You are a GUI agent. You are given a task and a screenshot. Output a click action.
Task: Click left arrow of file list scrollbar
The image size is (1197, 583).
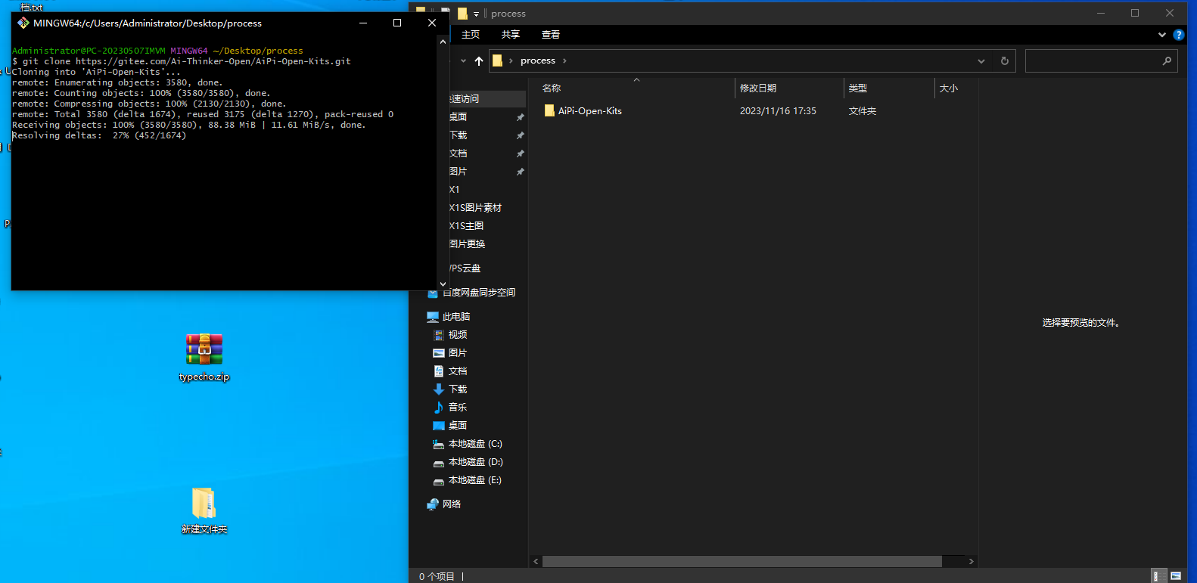[x=536, y=562]
